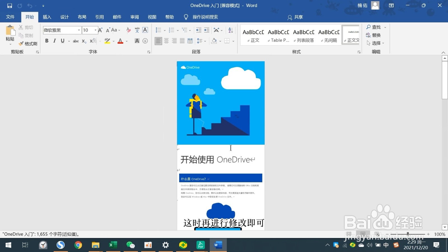
Task: Toggle Bold formatting
Action: (x=47, y=41)
